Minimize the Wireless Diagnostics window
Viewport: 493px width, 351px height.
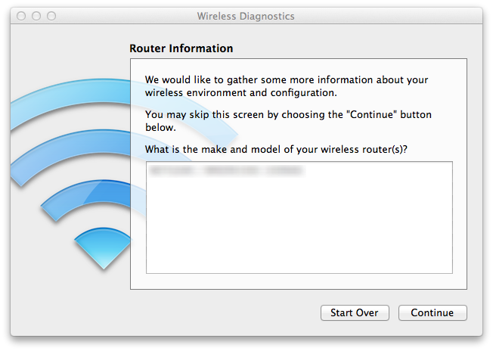pyautogui.click(x=38, y=15)
